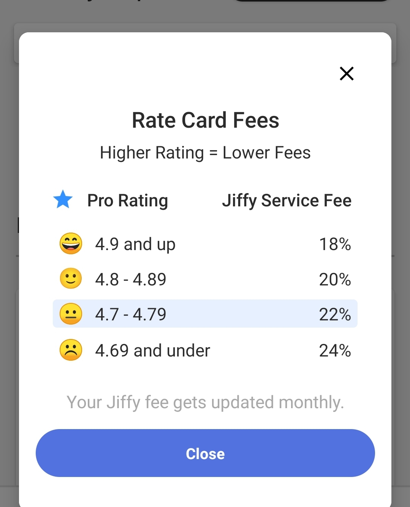The image size is (410, 507).
Task: Tap the neutral face emoji
Action: tap(71, 314)
